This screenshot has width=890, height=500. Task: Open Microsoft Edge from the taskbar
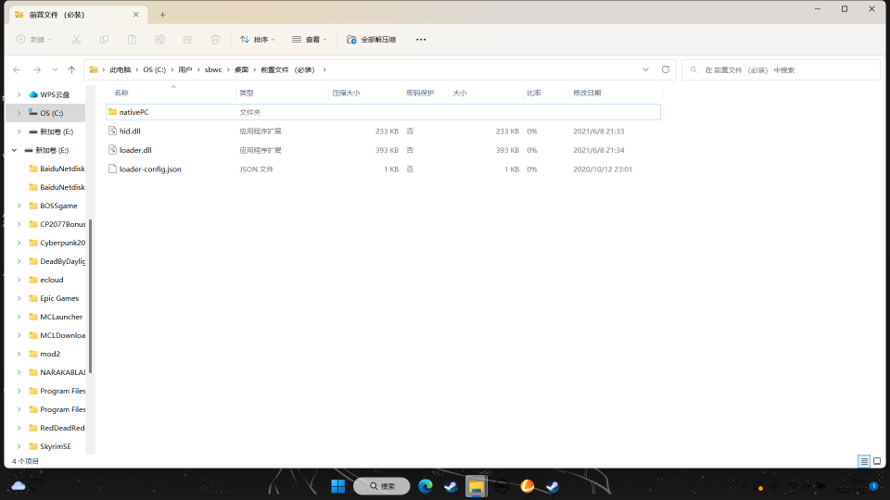coord(426,486)
